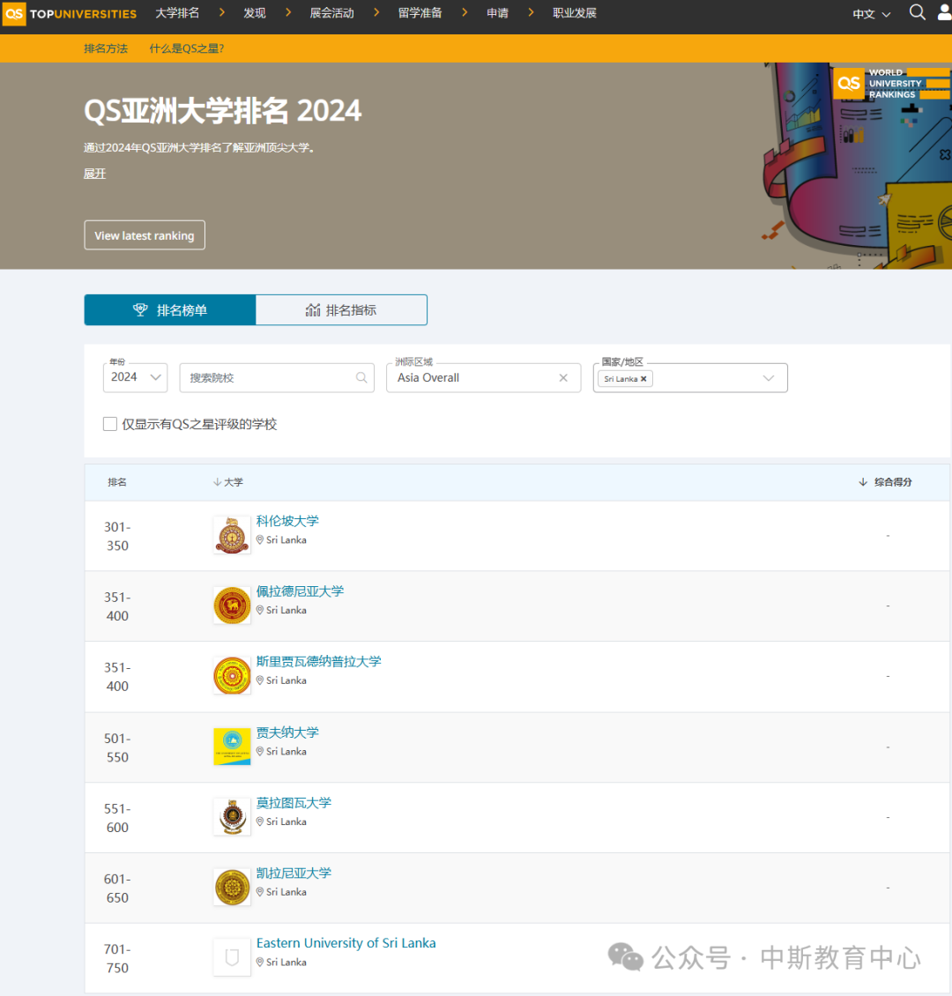This screenshot has width=952, height=996.
Task: Open the 职业发展 menu
Action: click(575, 13)
